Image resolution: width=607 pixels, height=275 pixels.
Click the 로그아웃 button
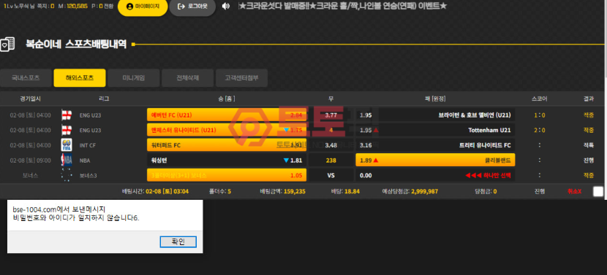pyautogui.click(x=192, y=7)
